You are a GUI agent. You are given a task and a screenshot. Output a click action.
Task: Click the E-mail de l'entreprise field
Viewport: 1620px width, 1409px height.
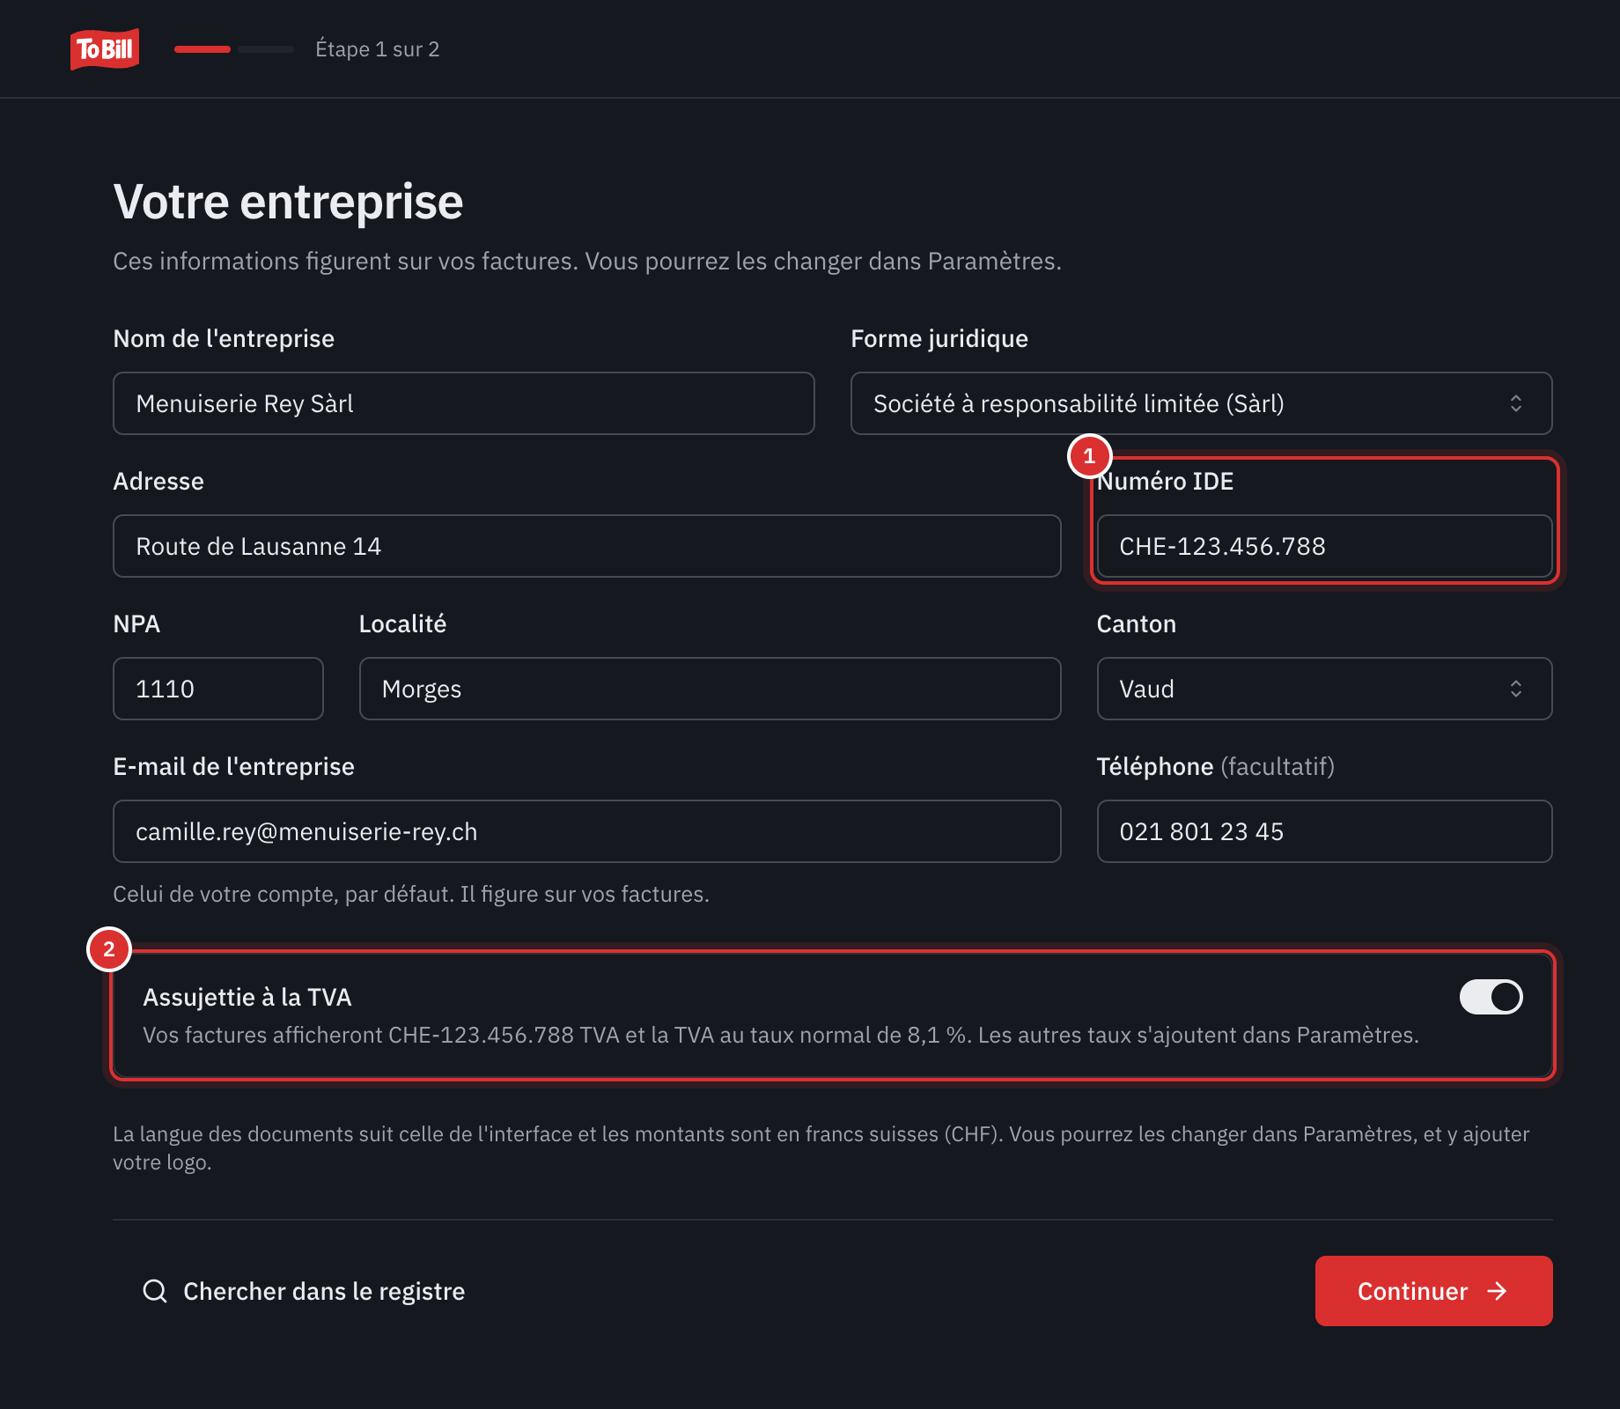[x=587, y=831]
